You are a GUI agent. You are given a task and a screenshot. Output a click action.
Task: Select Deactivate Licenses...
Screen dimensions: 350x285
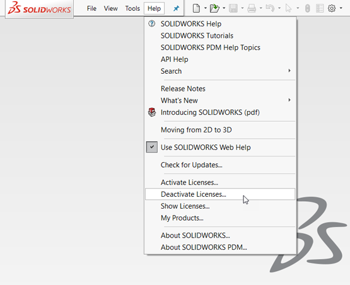(220, 194)
